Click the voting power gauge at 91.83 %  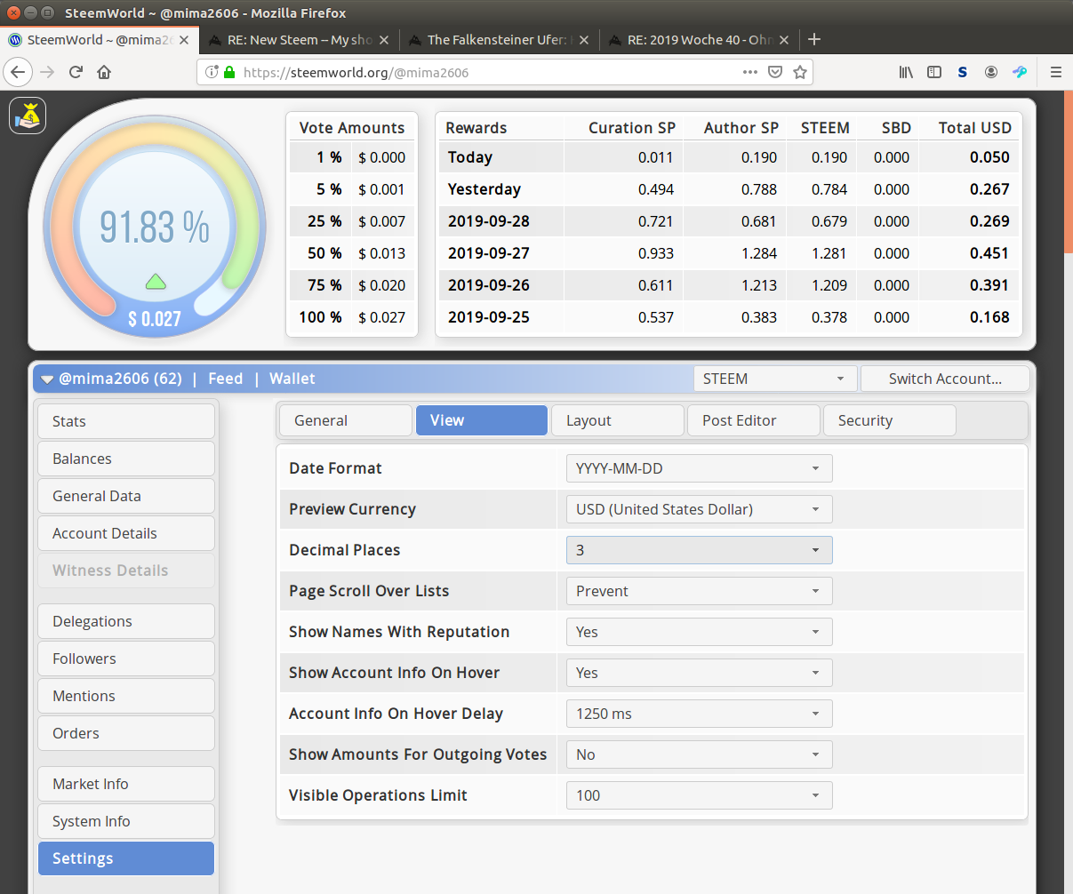pyautogui.click(x=155, y=227)
